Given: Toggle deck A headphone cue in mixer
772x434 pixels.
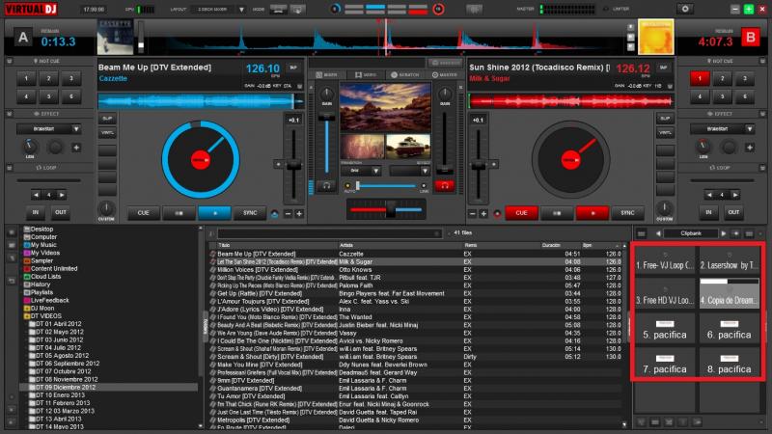Looking at the screenshot, I should (x=326, y=185).
